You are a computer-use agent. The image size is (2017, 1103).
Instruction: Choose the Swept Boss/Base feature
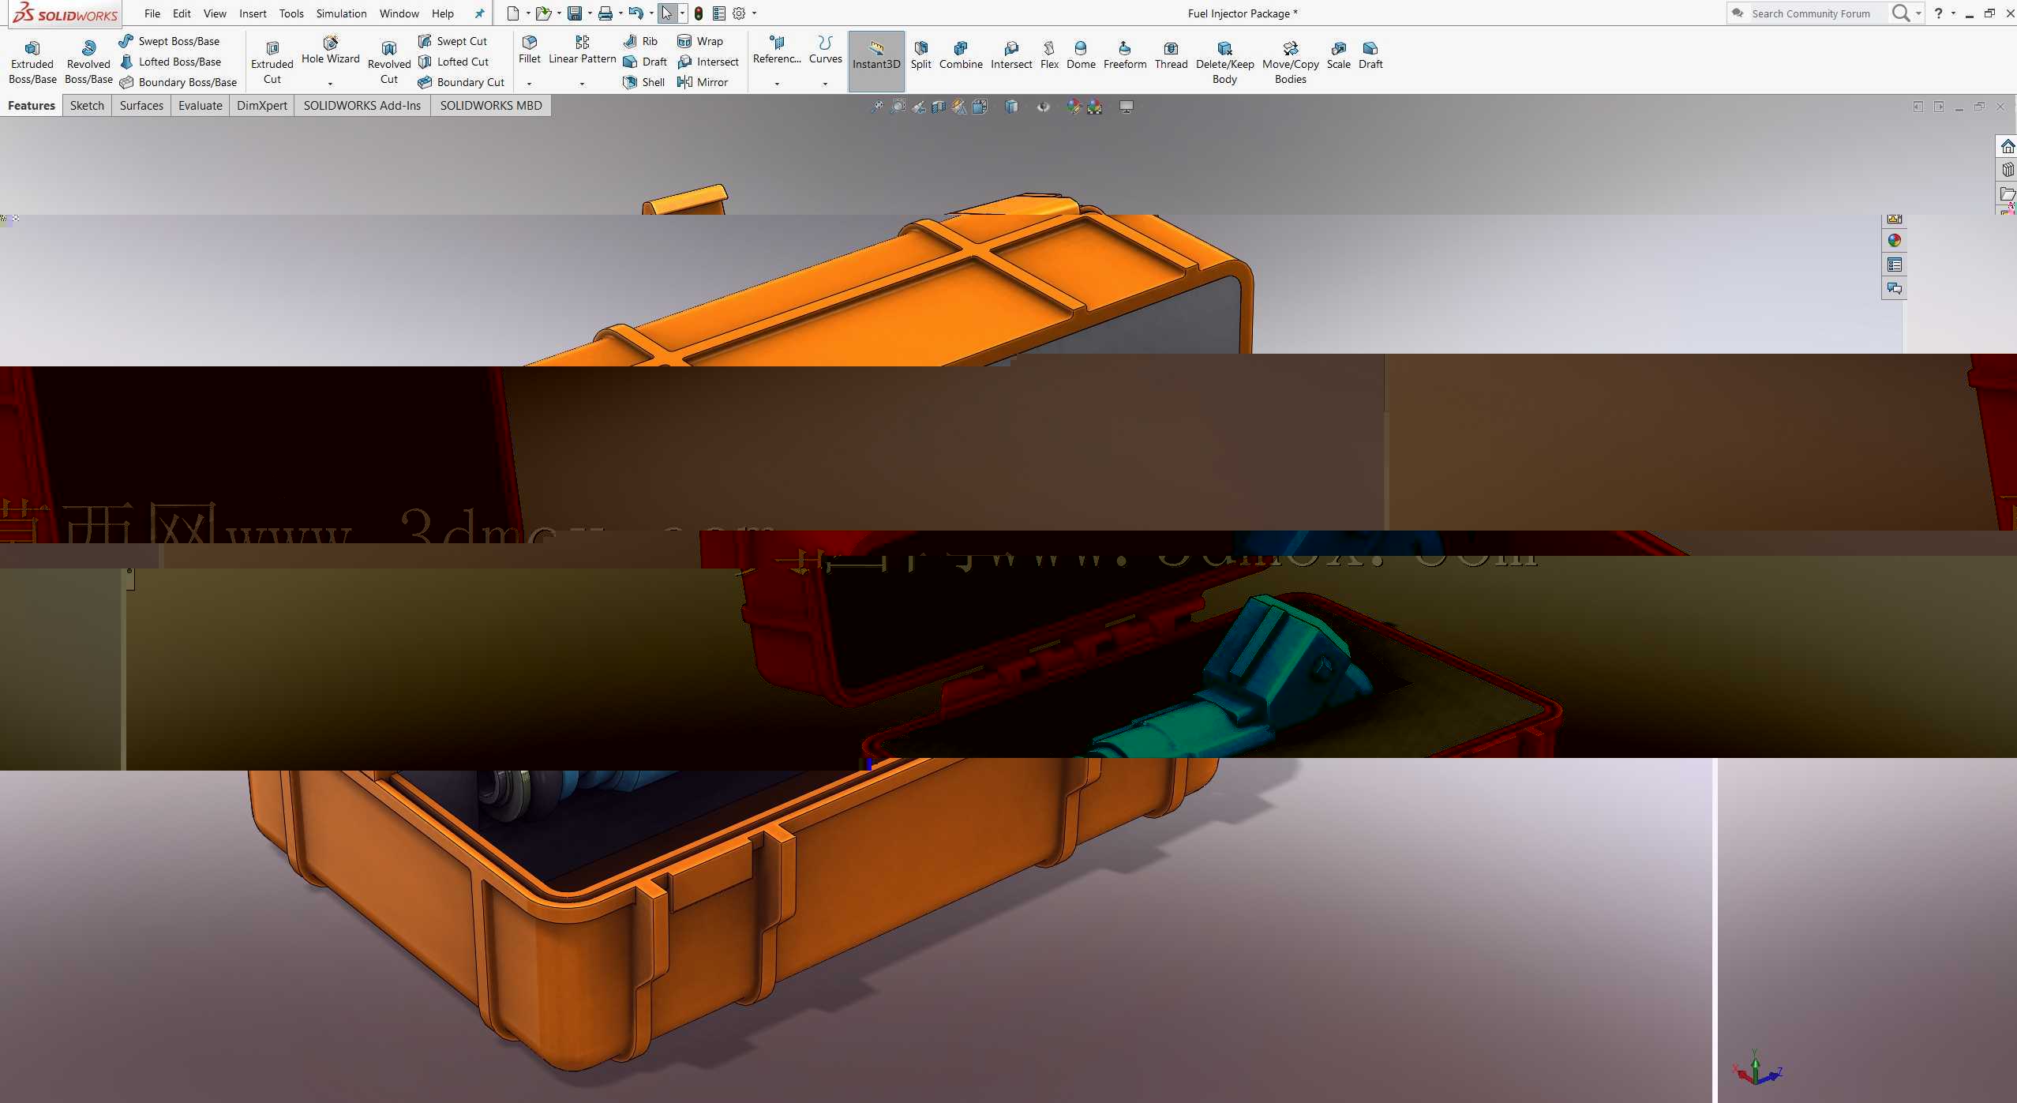(x=169, y=41)
